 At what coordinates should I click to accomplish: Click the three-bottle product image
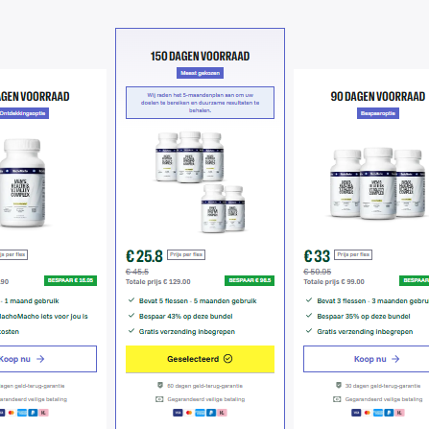[378, 183]
